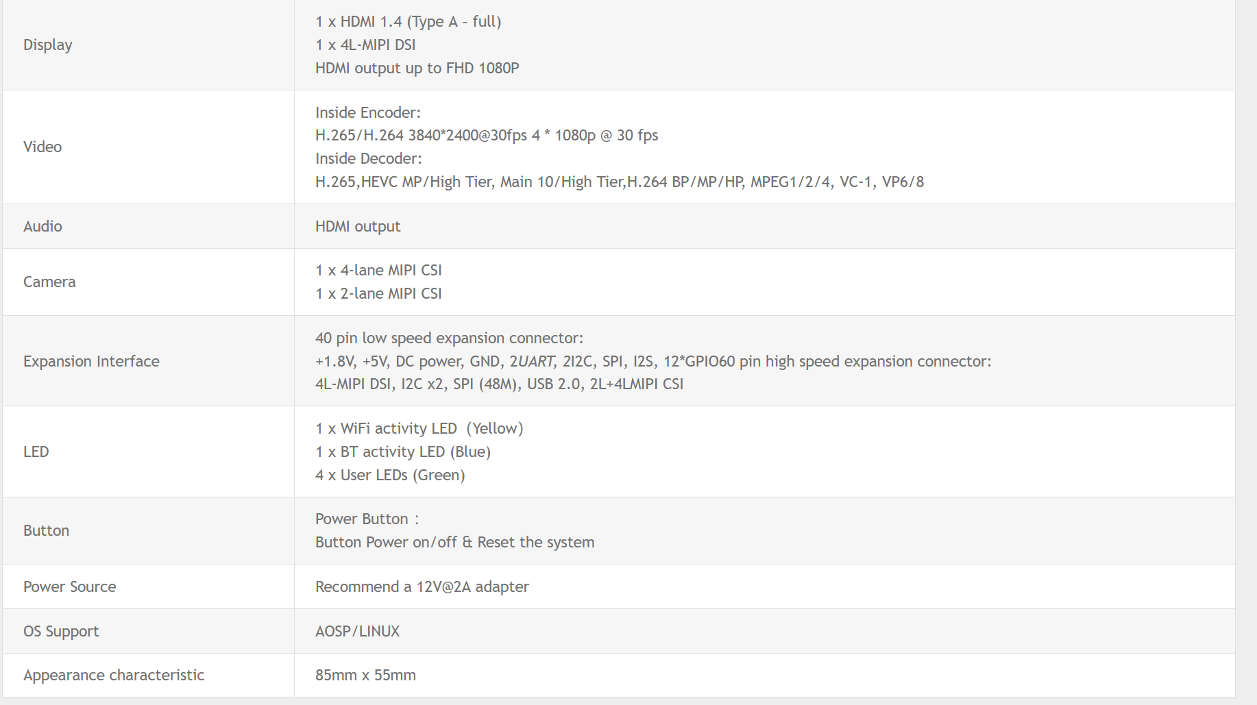Click the "40 pin low speed expansion connector" line
The width and height of the screenshot is (1257, 705).
coord(449,338)
